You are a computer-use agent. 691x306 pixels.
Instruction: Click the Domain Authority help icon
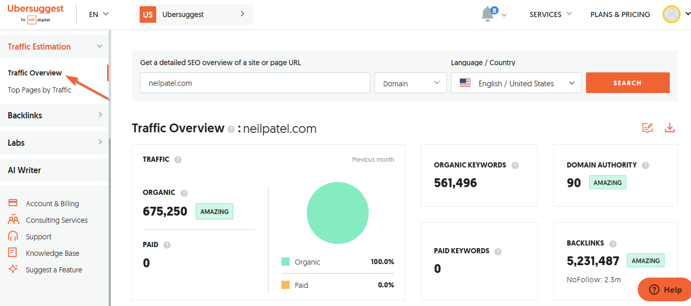pos(645,165)
